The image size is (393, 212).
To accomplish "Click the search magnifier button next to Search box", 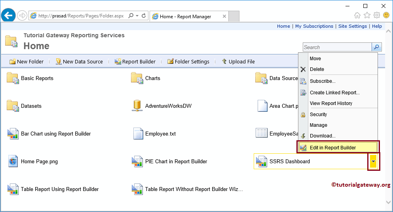I will 376,47.
